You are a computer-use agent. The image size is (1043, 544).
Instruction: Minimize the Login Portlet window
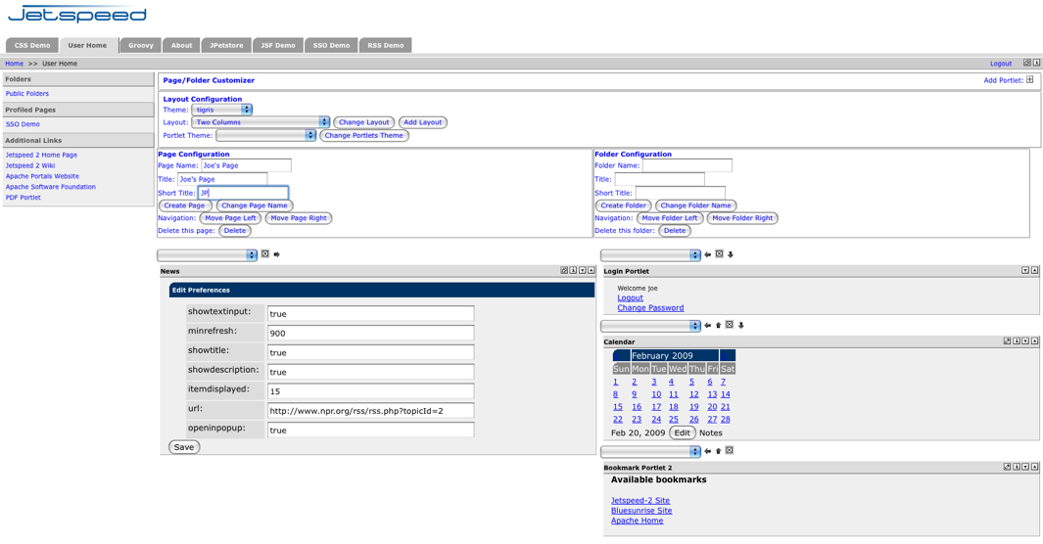point(1025,271)
